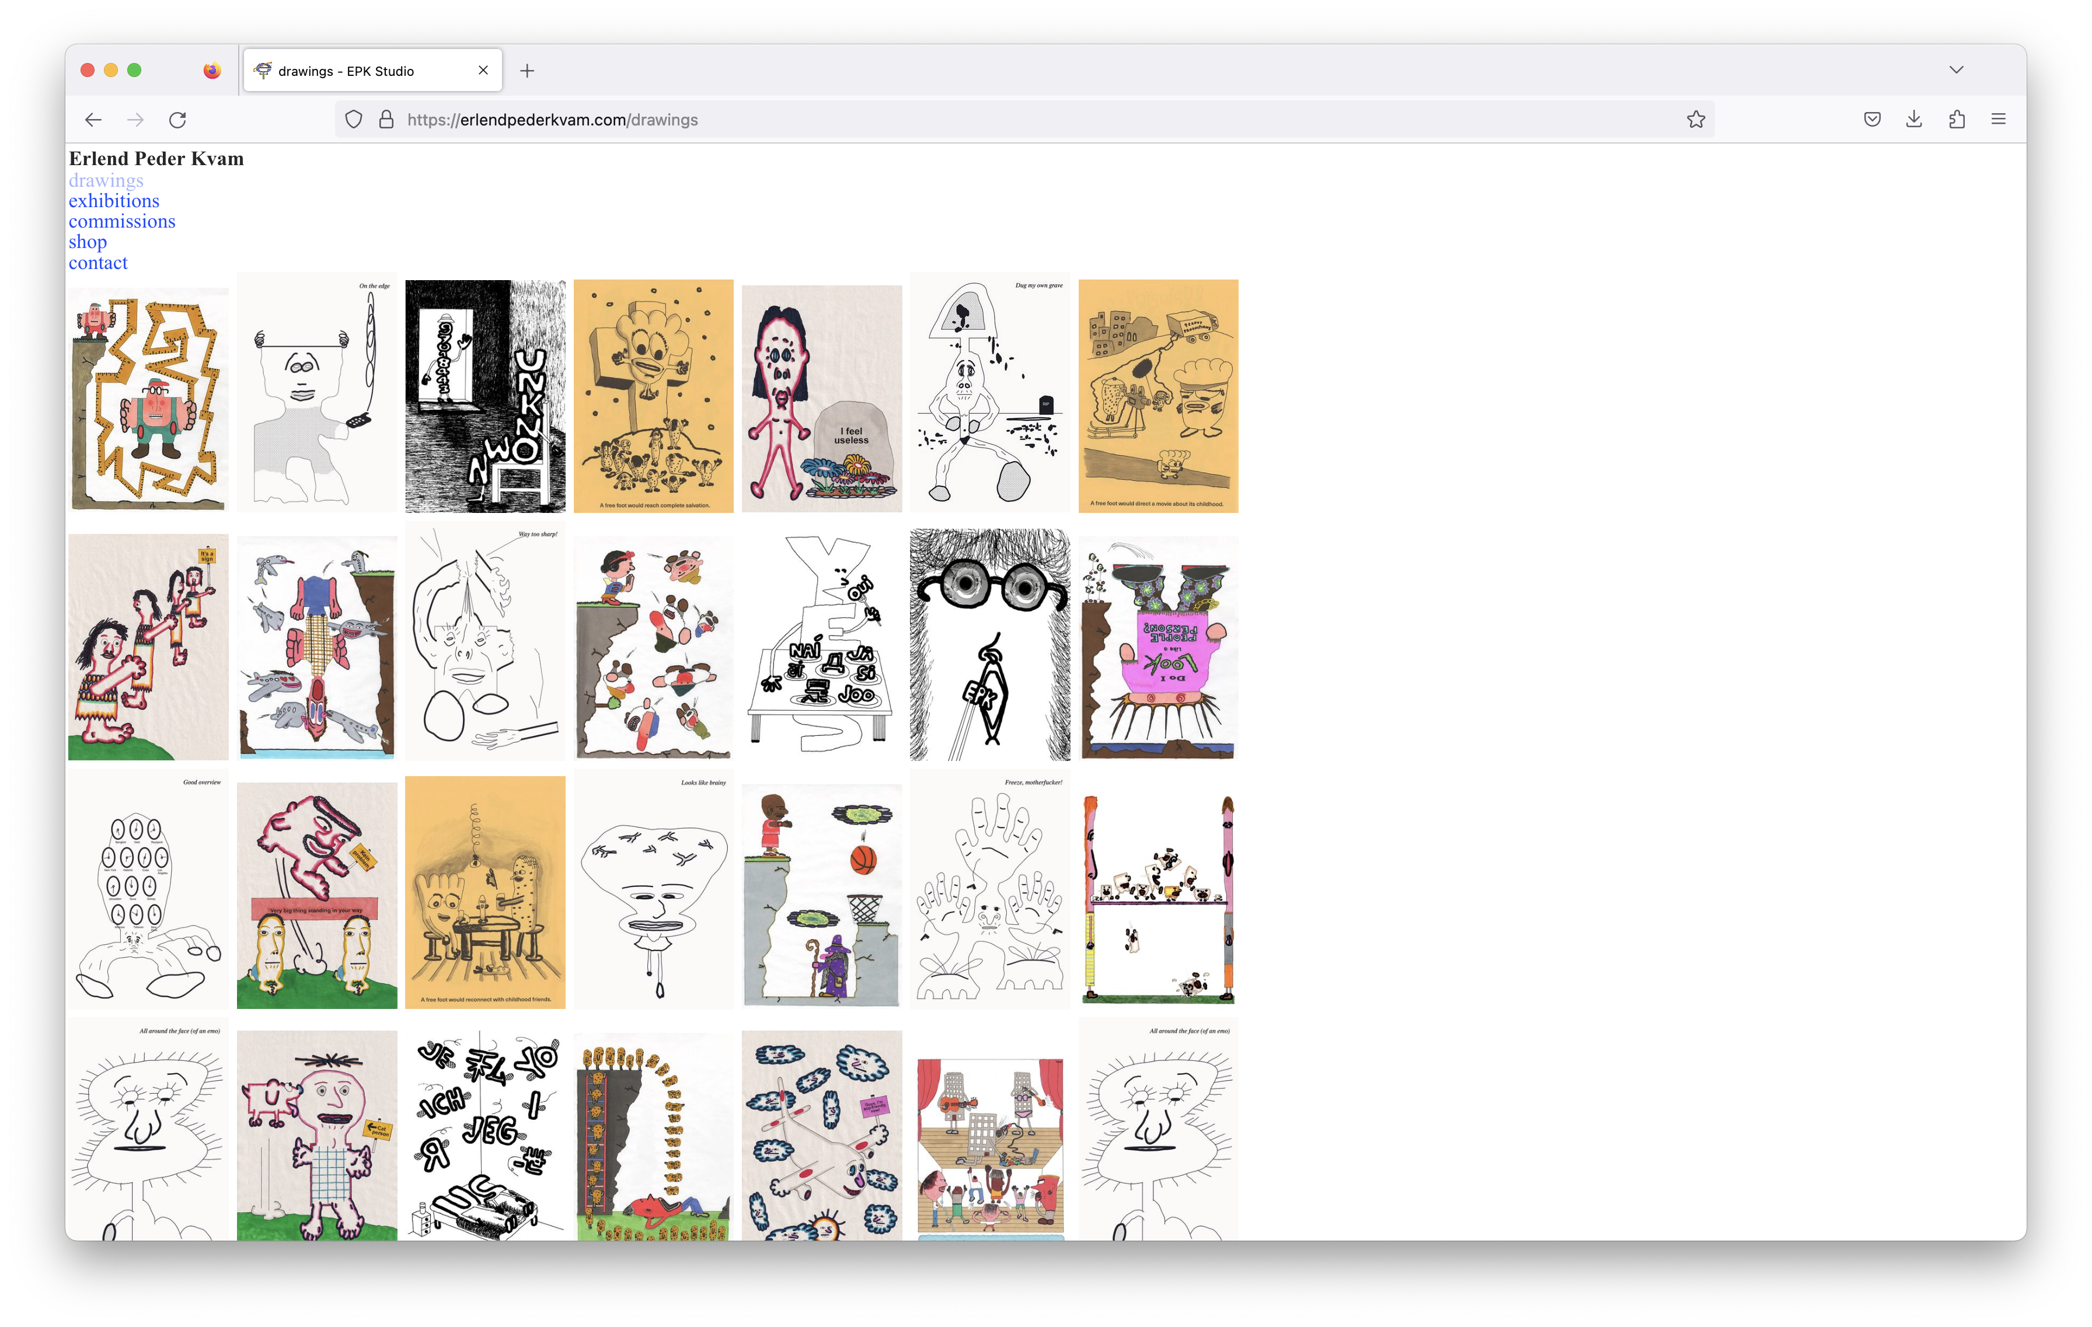Open the upside-down pink shirt drawing
This screenshot has width=2092, height=1327.
[x=1159, y=648]
